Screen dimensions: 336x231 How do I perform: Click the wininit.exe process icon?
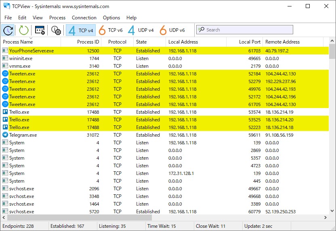click(x=5, y=58)
